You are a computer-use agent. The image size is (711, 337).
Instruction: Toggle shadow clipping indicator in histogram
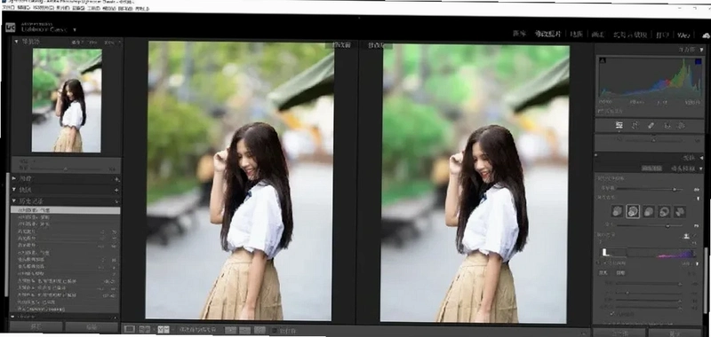[x=603, y=60]
